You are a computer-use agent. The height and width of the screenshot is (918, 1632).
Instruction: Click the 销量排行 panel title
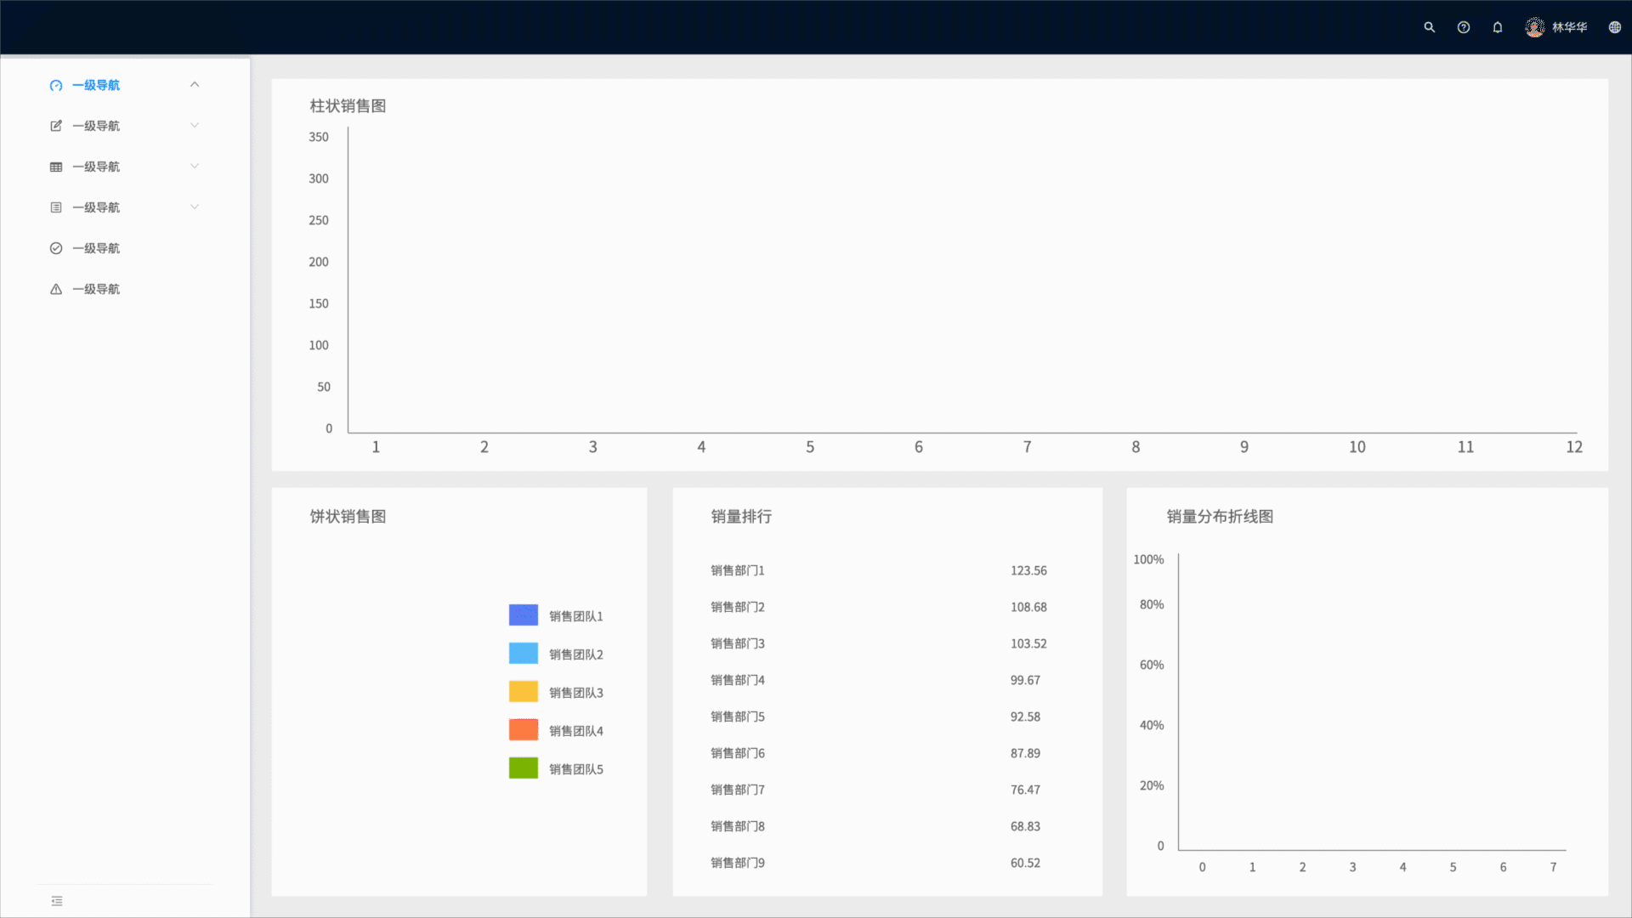coord(742,517)
